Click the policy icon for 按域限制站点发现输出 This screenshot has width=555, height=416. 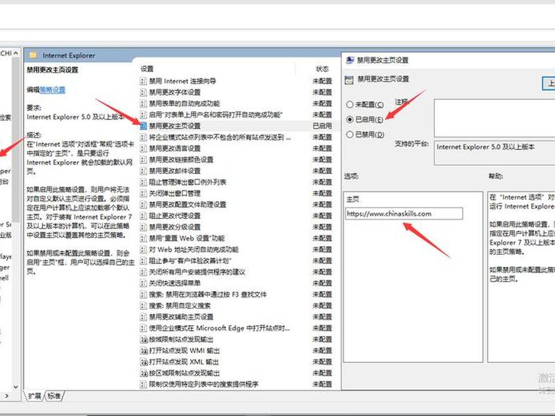click(144, 340)
